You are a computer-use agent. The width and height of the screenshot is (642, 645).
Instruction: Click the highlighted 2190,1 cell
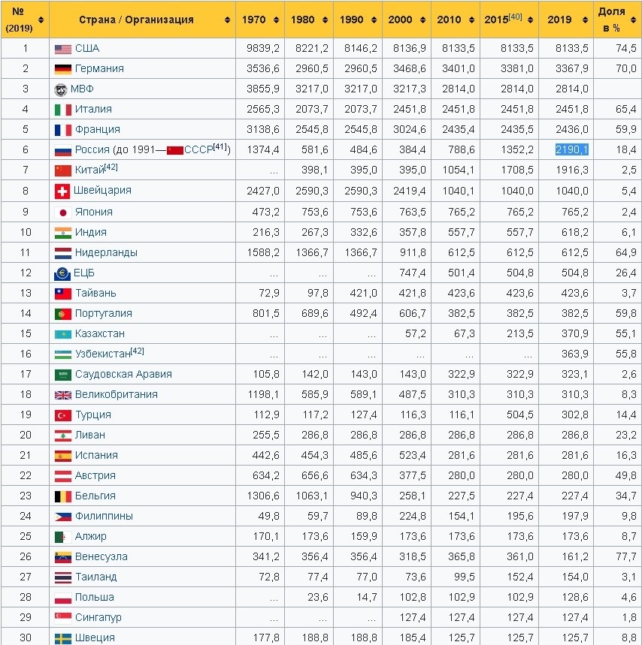(571, 150)
